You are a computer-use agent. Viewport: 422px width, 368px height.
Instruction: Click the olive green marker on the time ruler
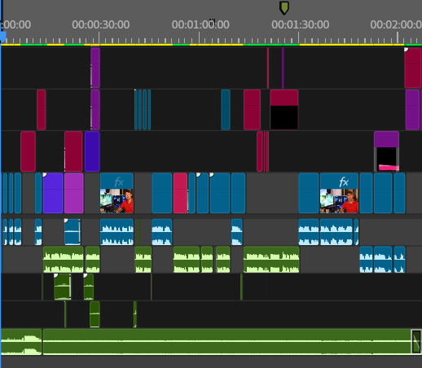click(284, 7)
